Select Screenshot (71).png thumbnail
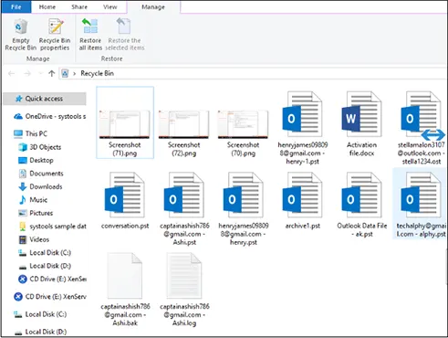 125,125
